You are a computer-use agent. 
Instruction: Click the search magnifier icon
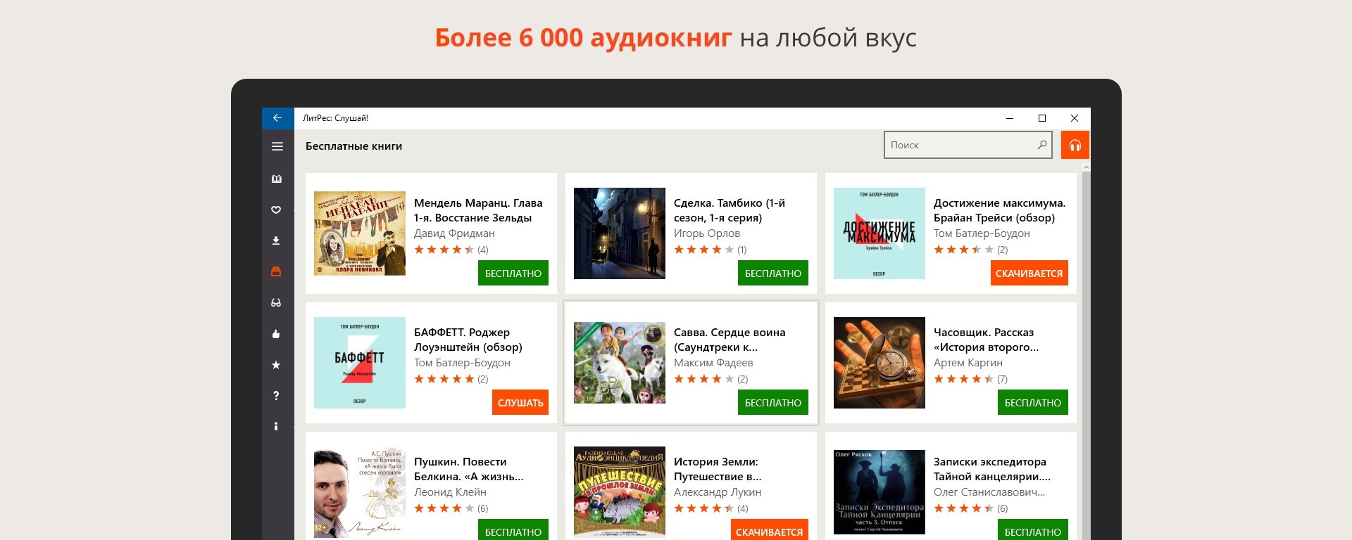[x=1042, y=145]
